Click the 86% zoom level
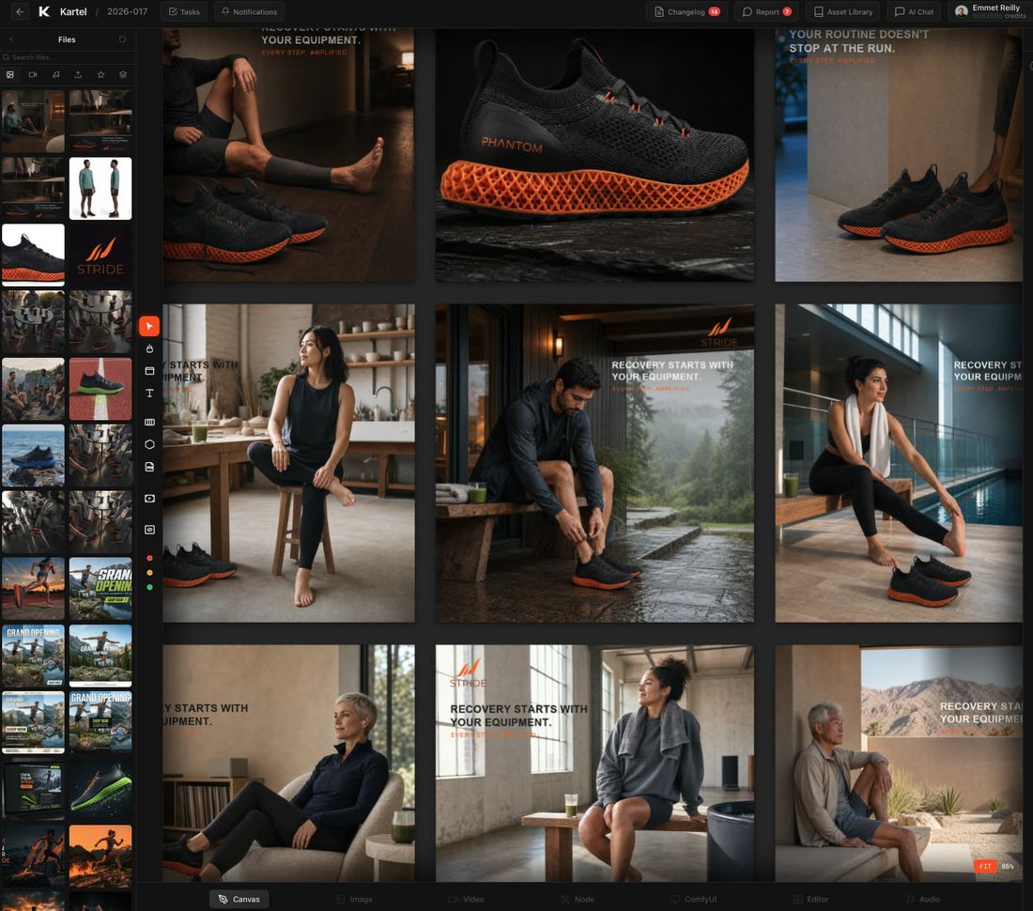Viewport: 1033px width, 911px height. [1008, 866]
